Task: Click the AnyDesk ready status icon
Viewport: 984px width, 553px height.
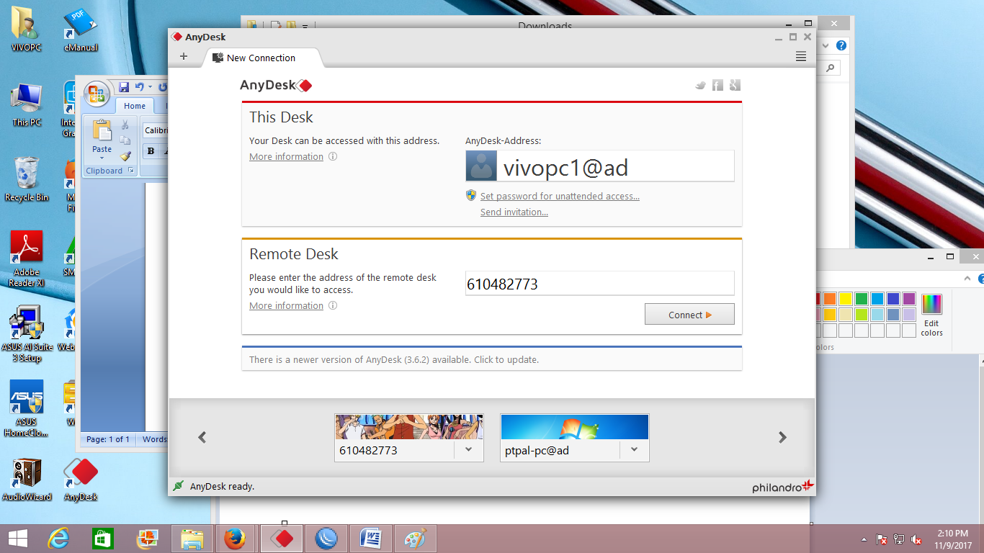Action: pos(178,486)
